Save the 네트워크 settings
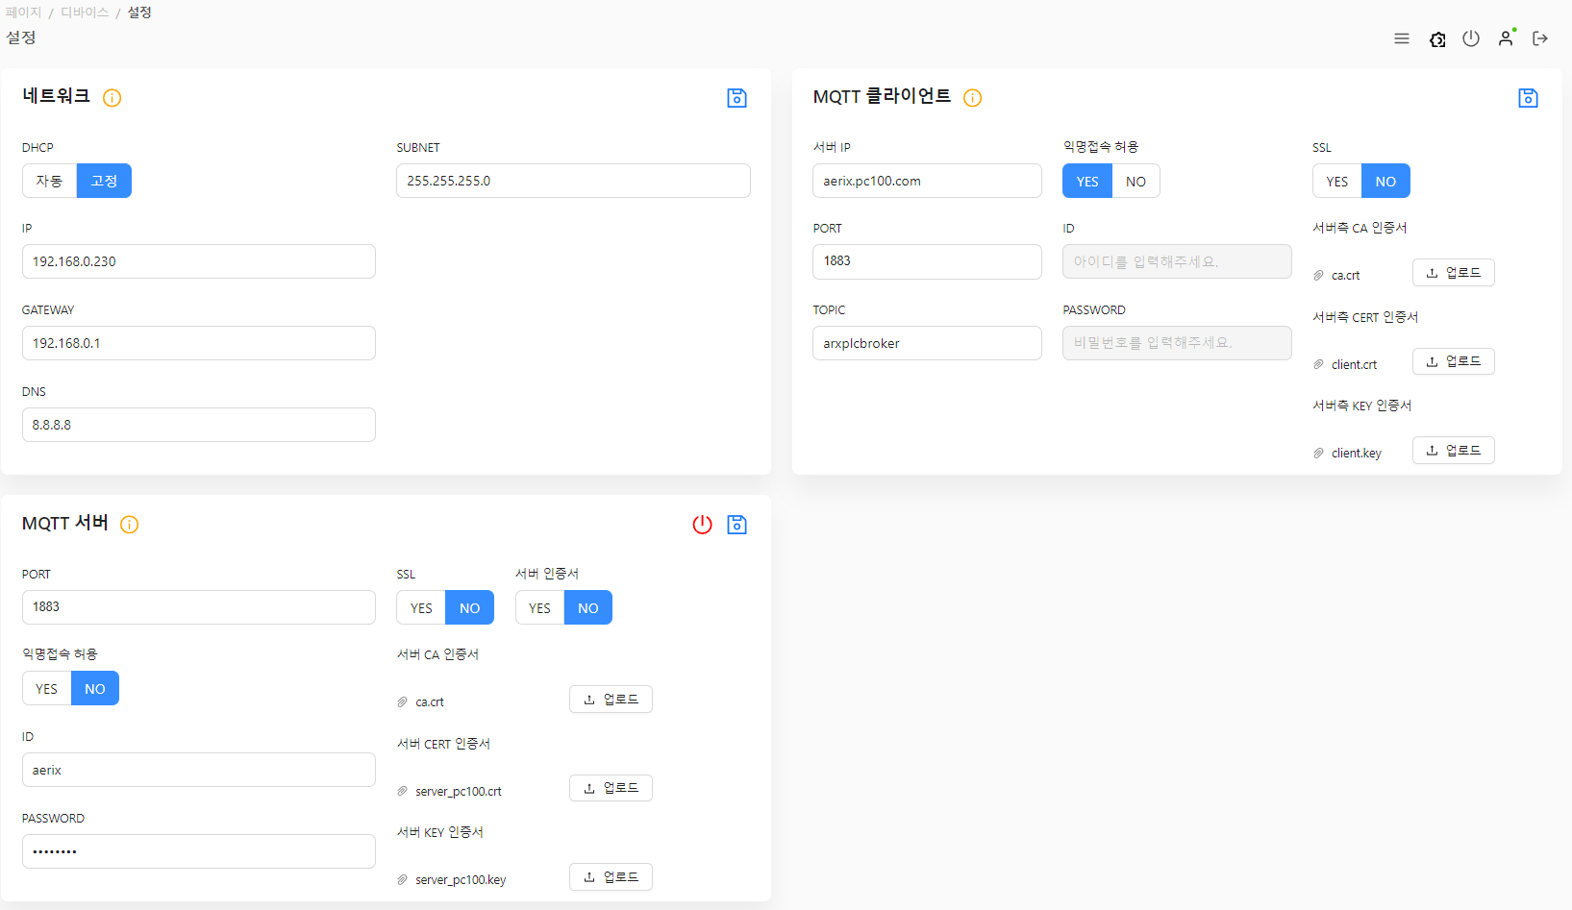 coord(737,98)
